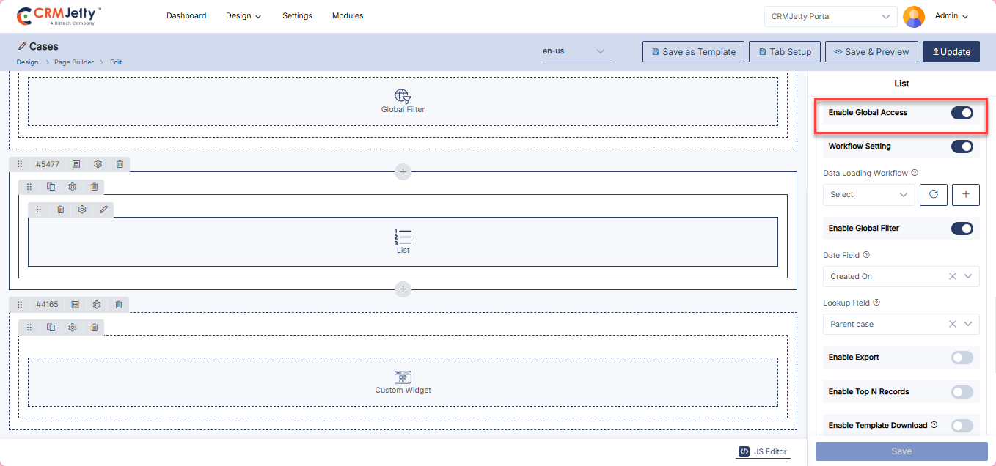
Task: Delete section #5477 using its trash icon
Action: pyautogui.click(x=120, y=164)
